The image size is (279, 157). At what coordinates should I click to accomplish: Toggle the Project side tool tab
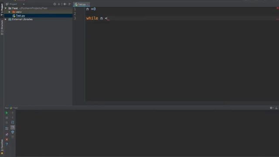(2, 10)
